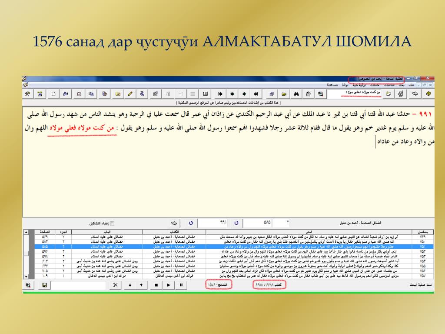The width and height of the screenshot is (445, 334).
Task: Go to the next page arrow
Action: pos(244,94)
